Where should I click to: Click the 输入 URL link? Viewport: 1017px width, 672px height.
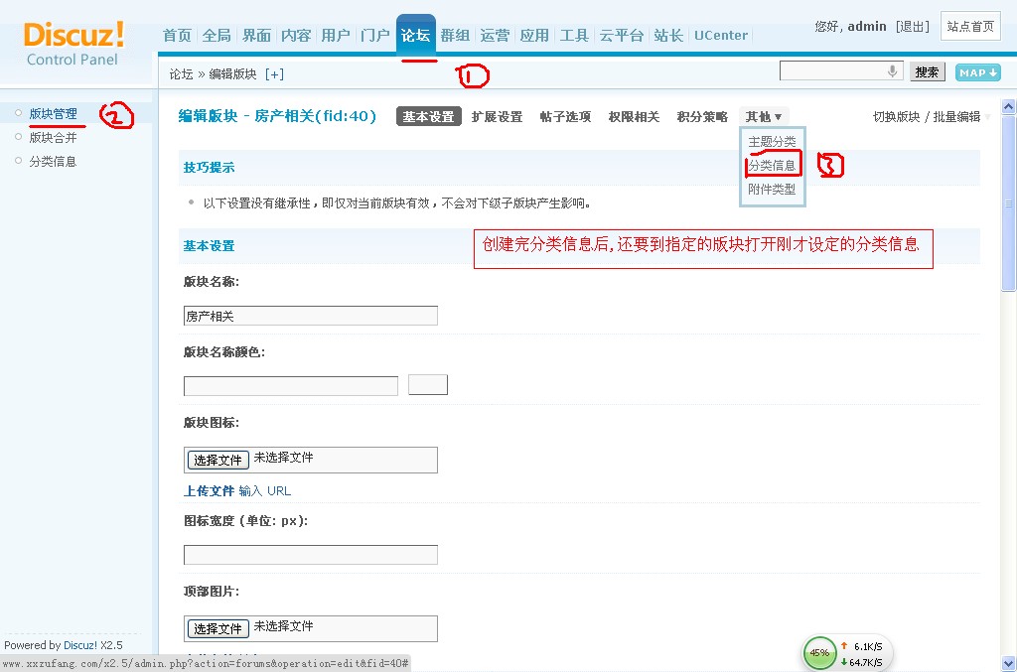click(x=265, y=491)
